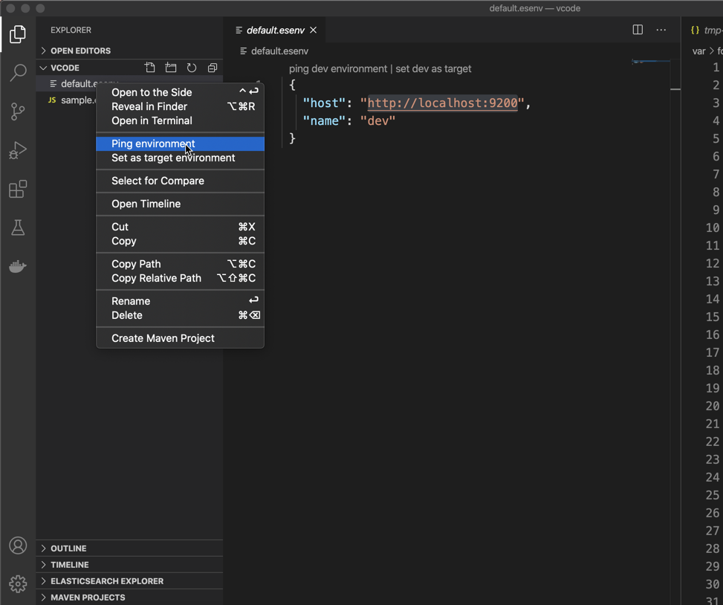Refresh the Explorer view
The height and width of the screenshot is (605, 723).
pos(191,68)
